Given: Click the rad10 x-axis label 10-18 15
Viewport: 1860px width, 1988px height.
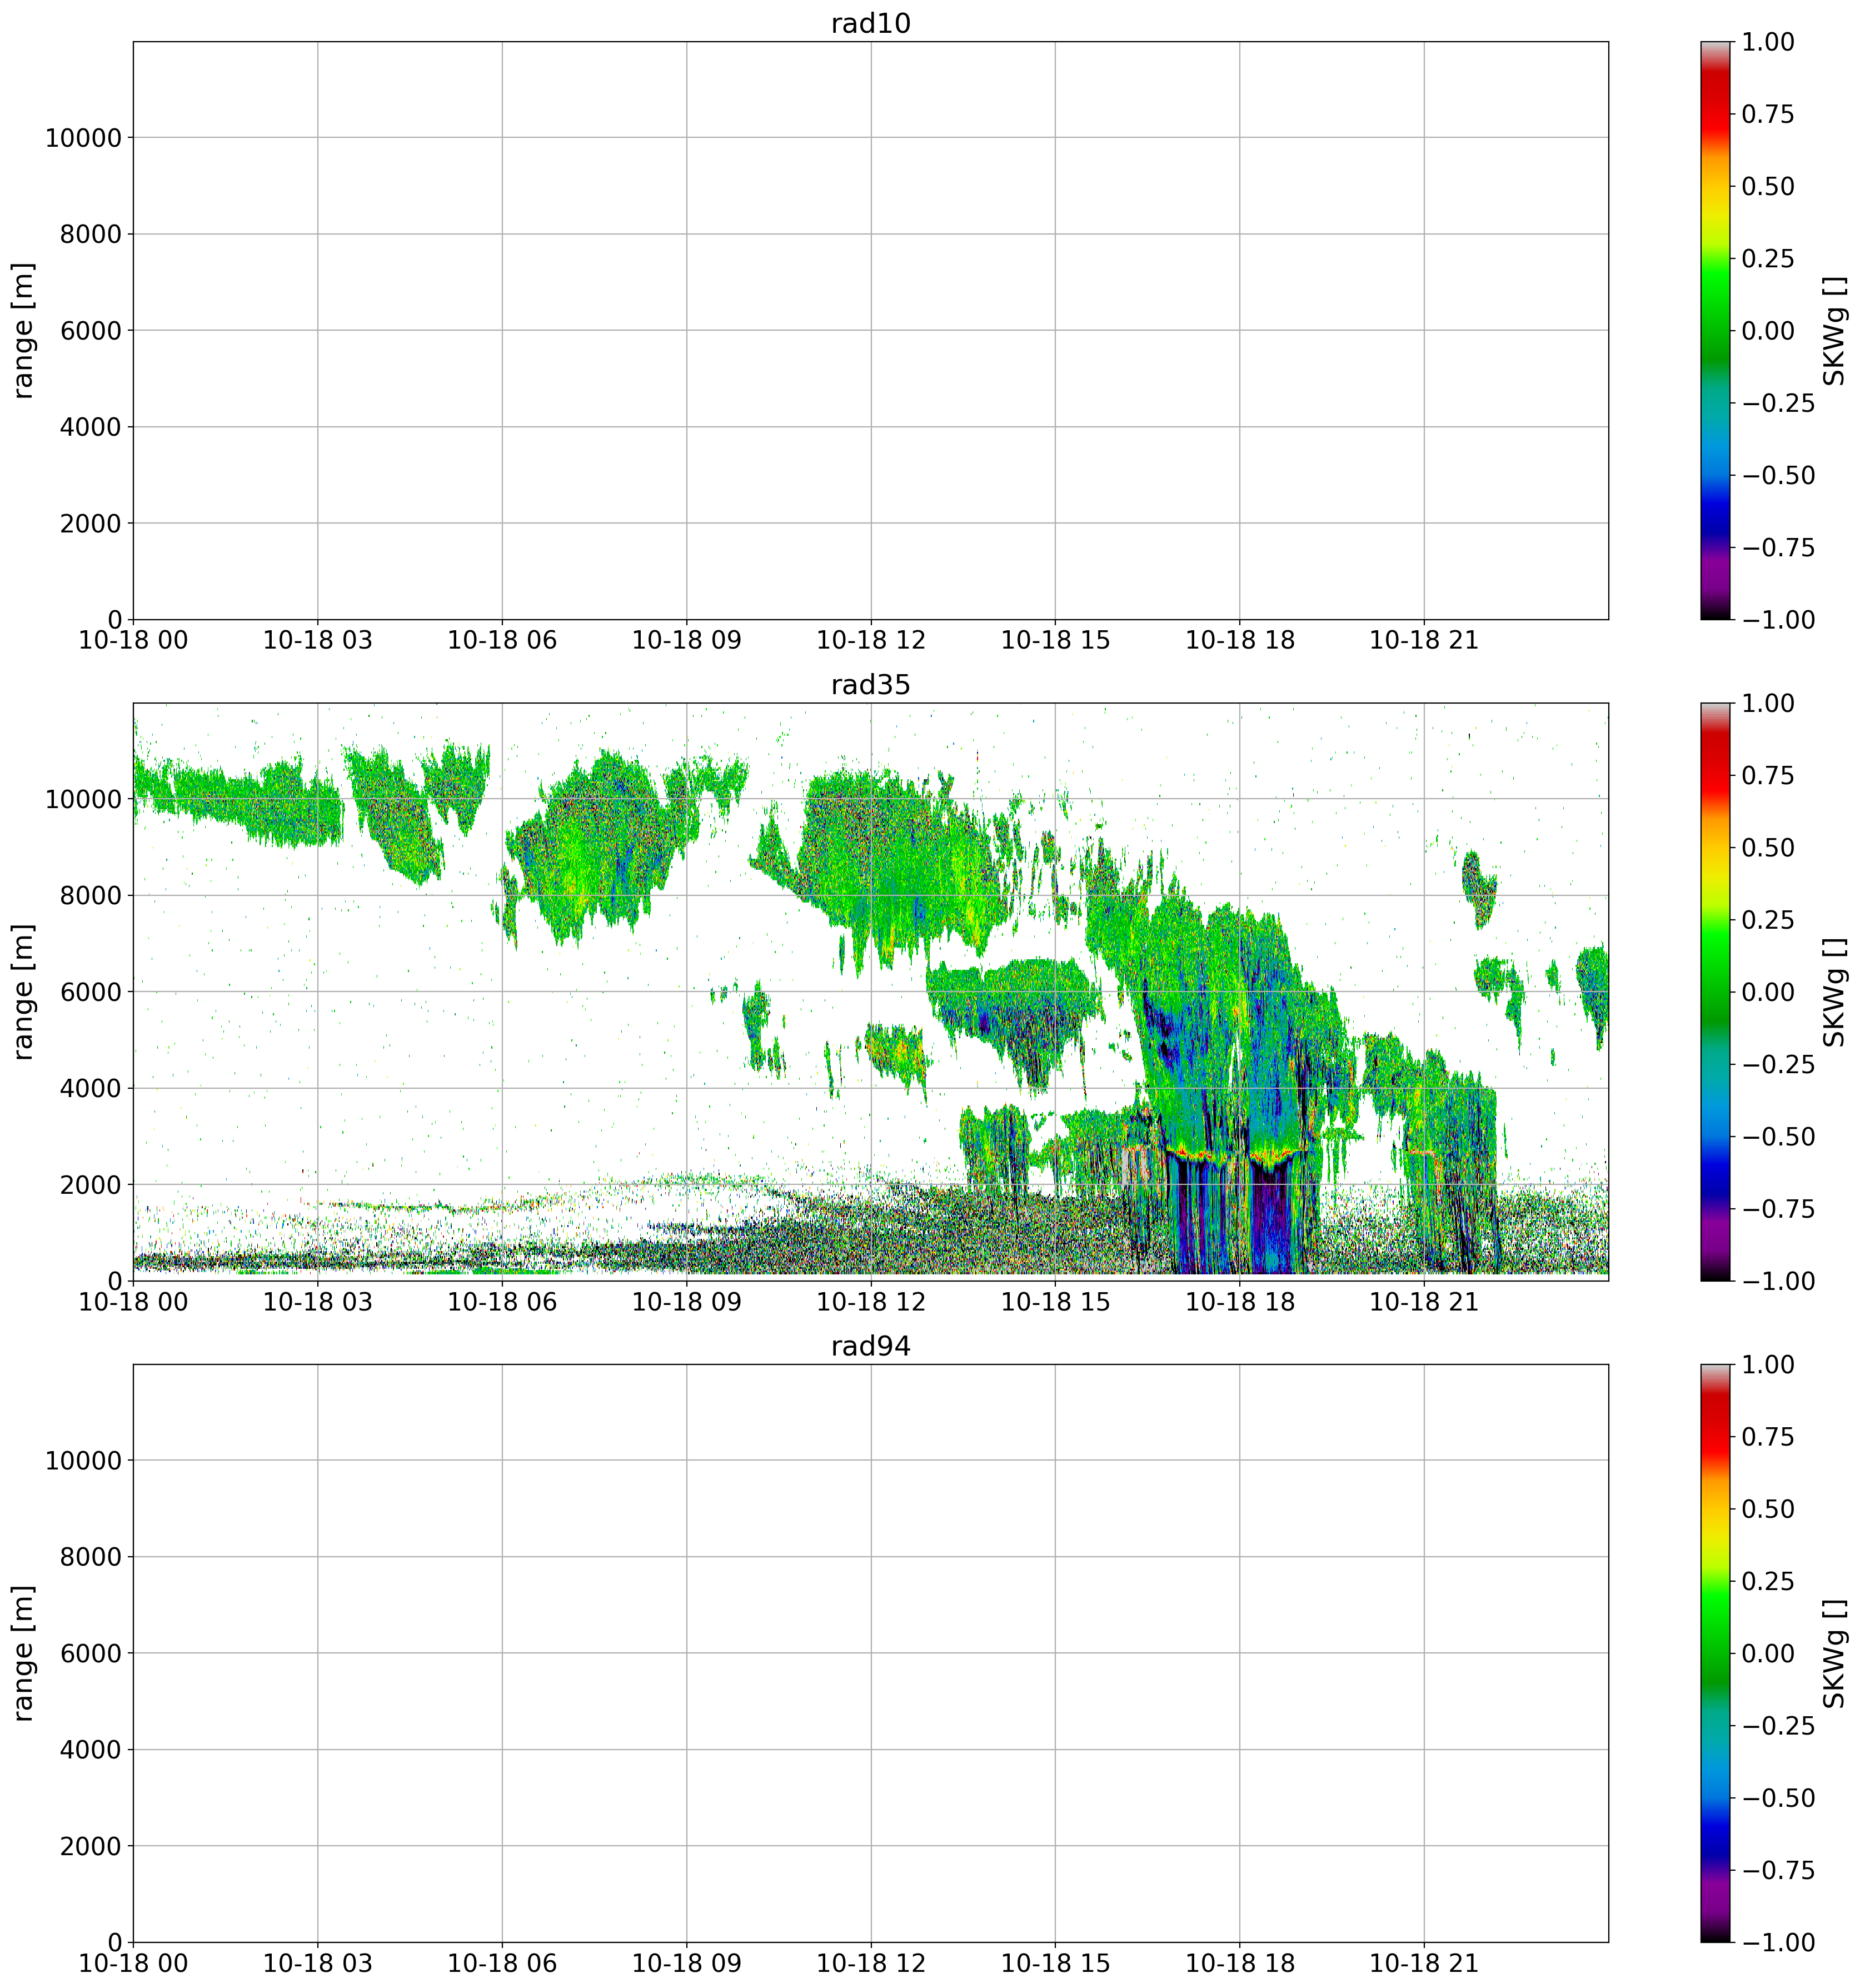Looking at the screenshot, I should pyautogui.click(x=1055, y=641).
